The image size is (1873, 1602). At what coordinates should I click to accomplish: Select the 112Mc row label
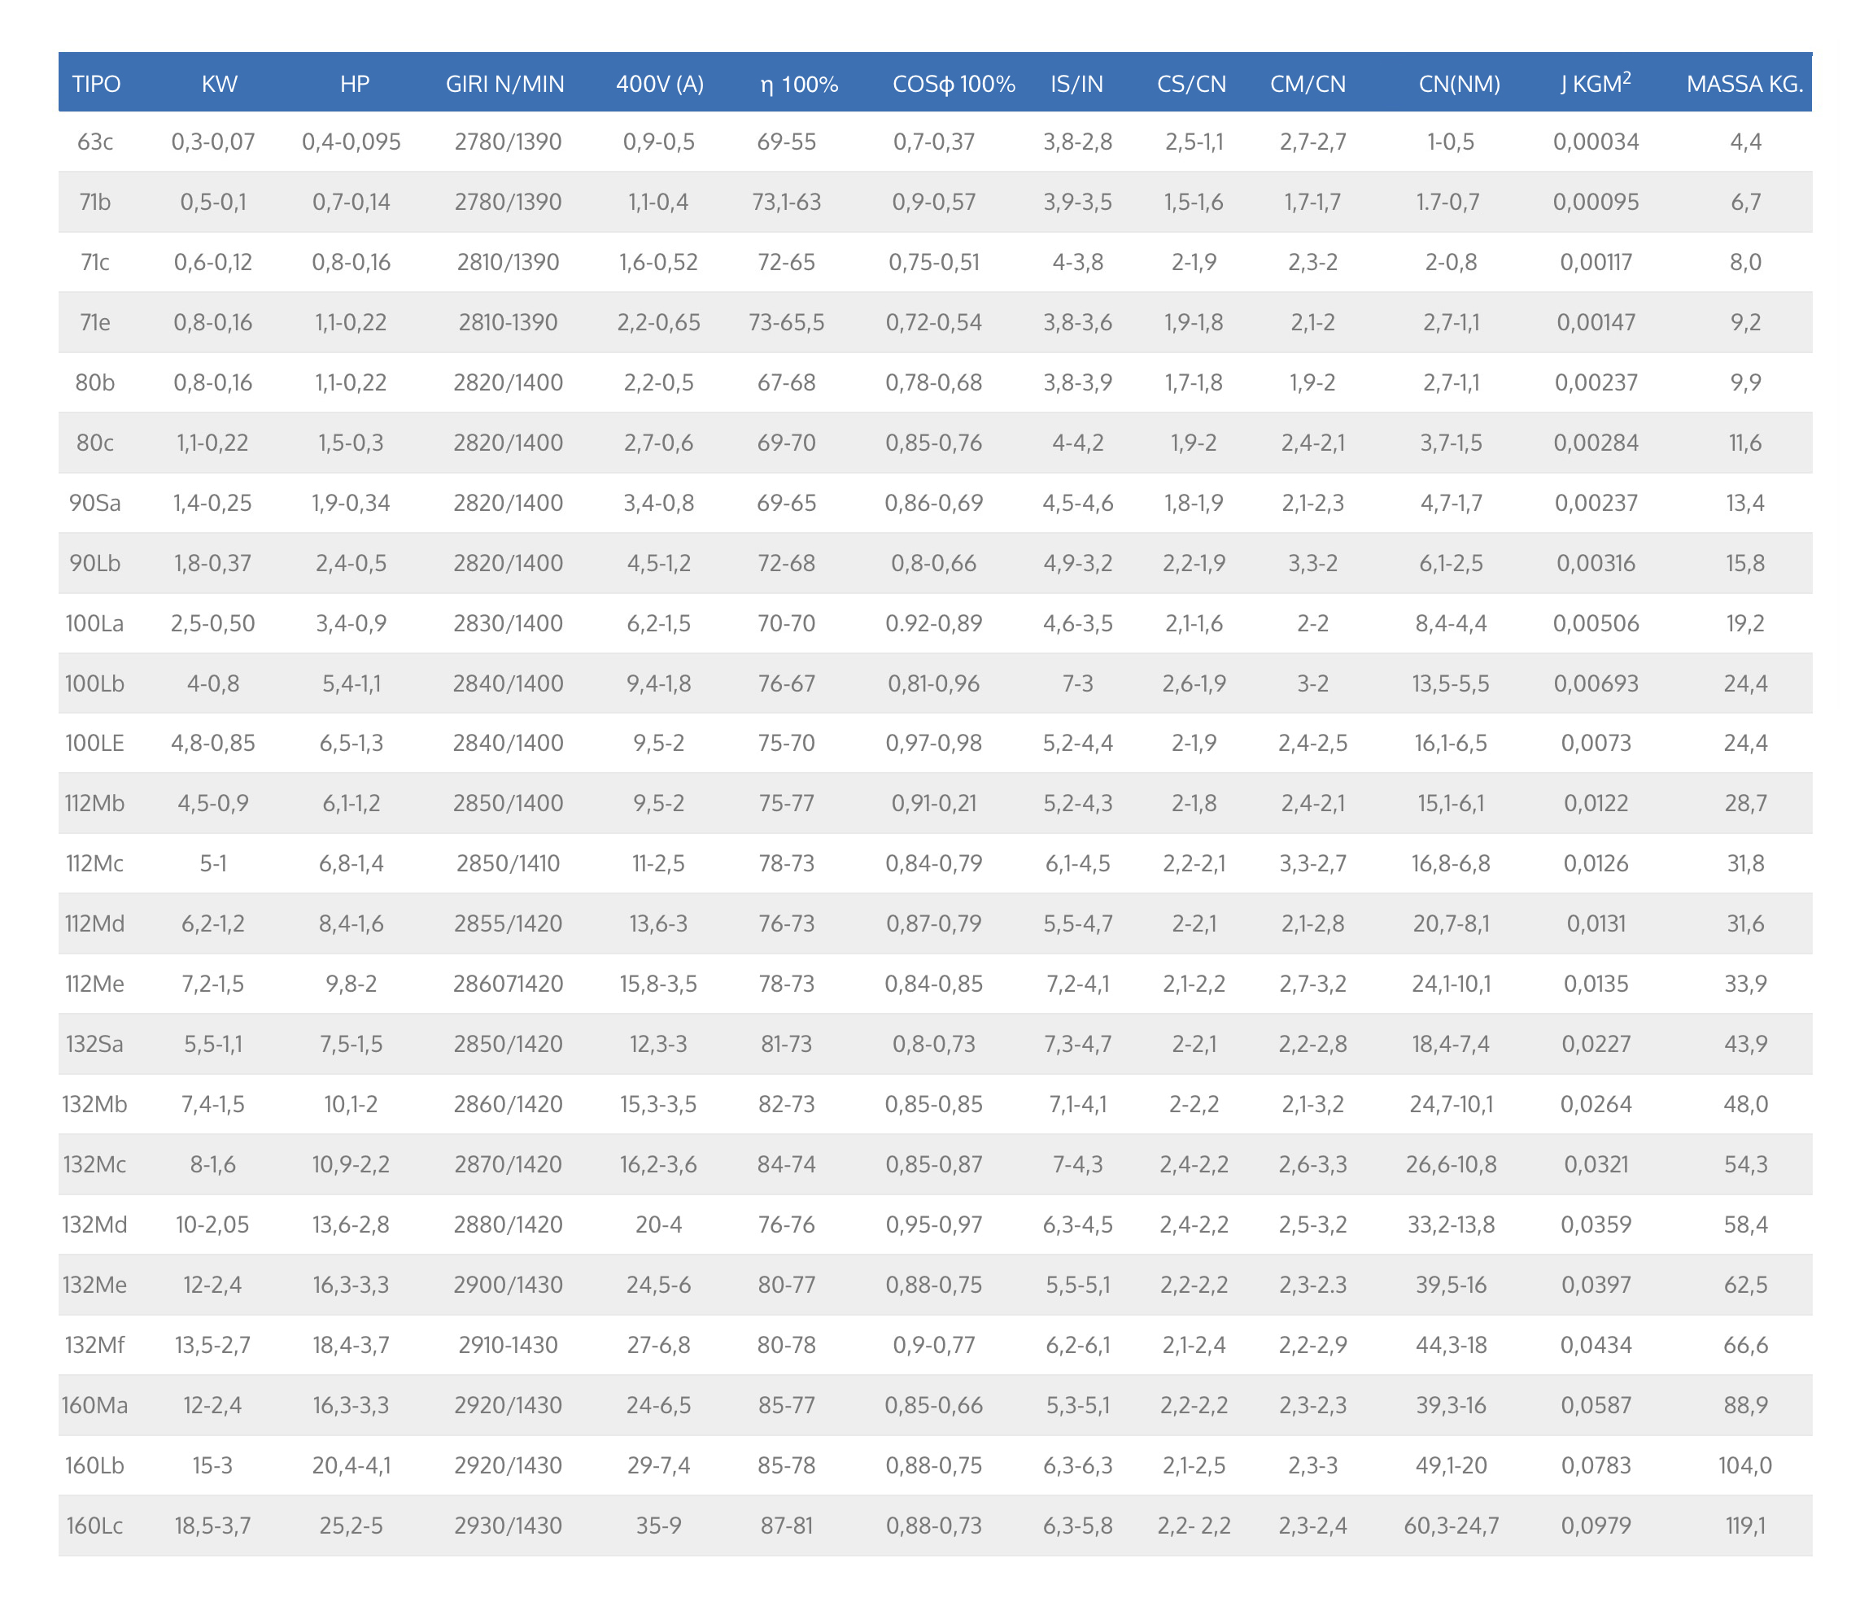point(95,863)
